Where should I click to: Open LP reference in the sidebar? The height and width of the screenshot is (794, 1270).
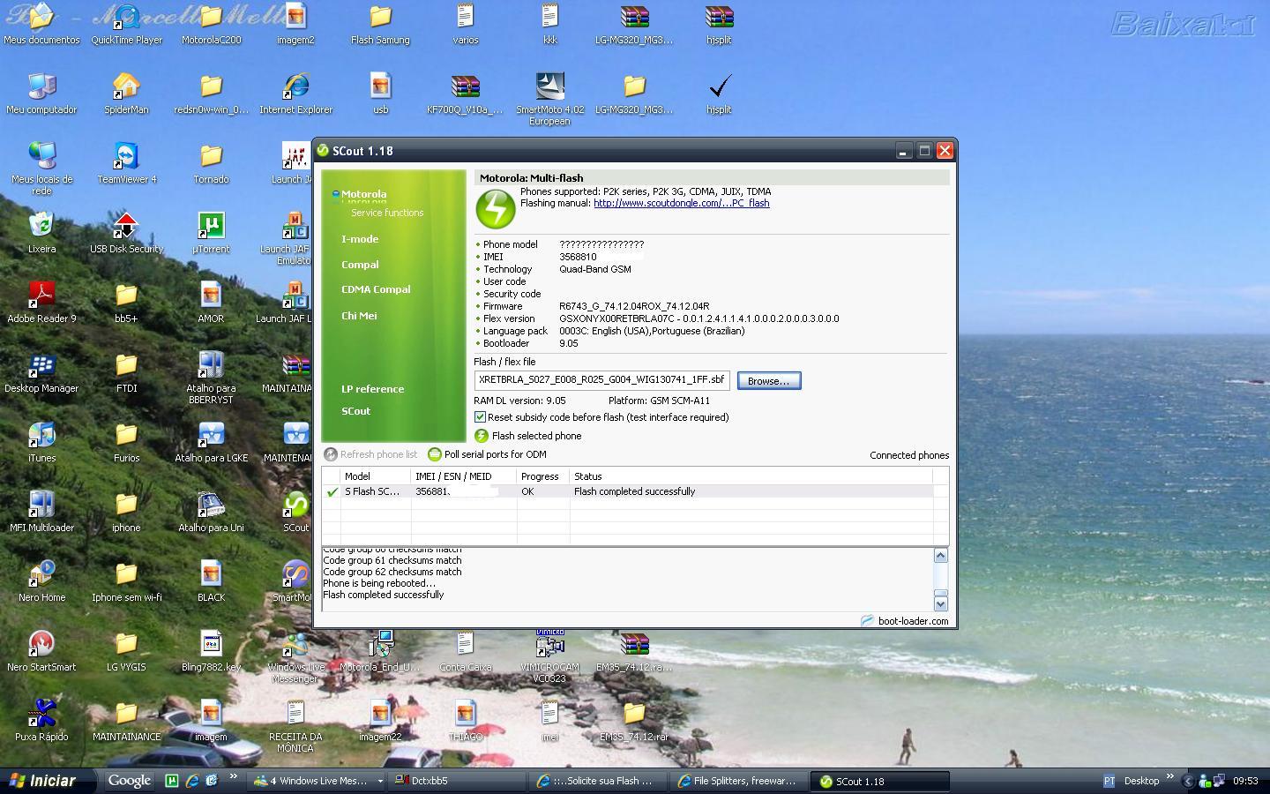pos(372,389)
